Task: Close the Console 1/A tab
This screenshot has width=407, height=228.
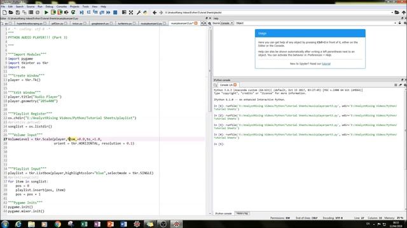Action: point(235,85)
